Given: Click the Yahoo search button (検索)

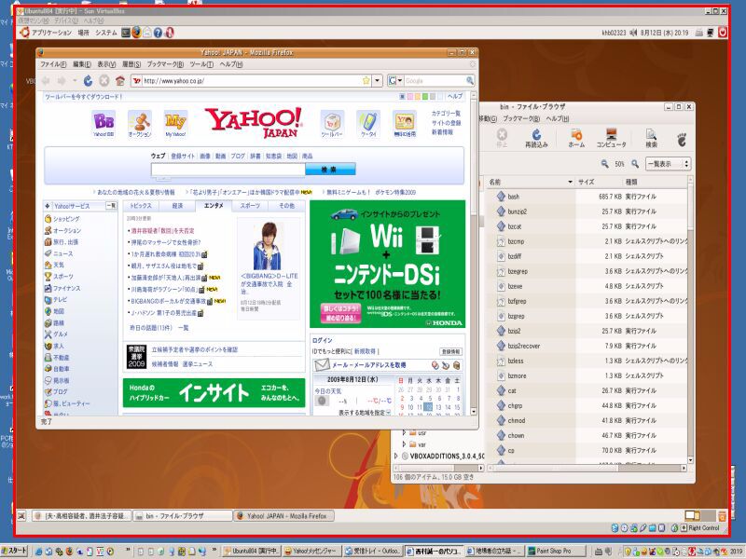Looking at the screenshot, I should coord(330,169).
